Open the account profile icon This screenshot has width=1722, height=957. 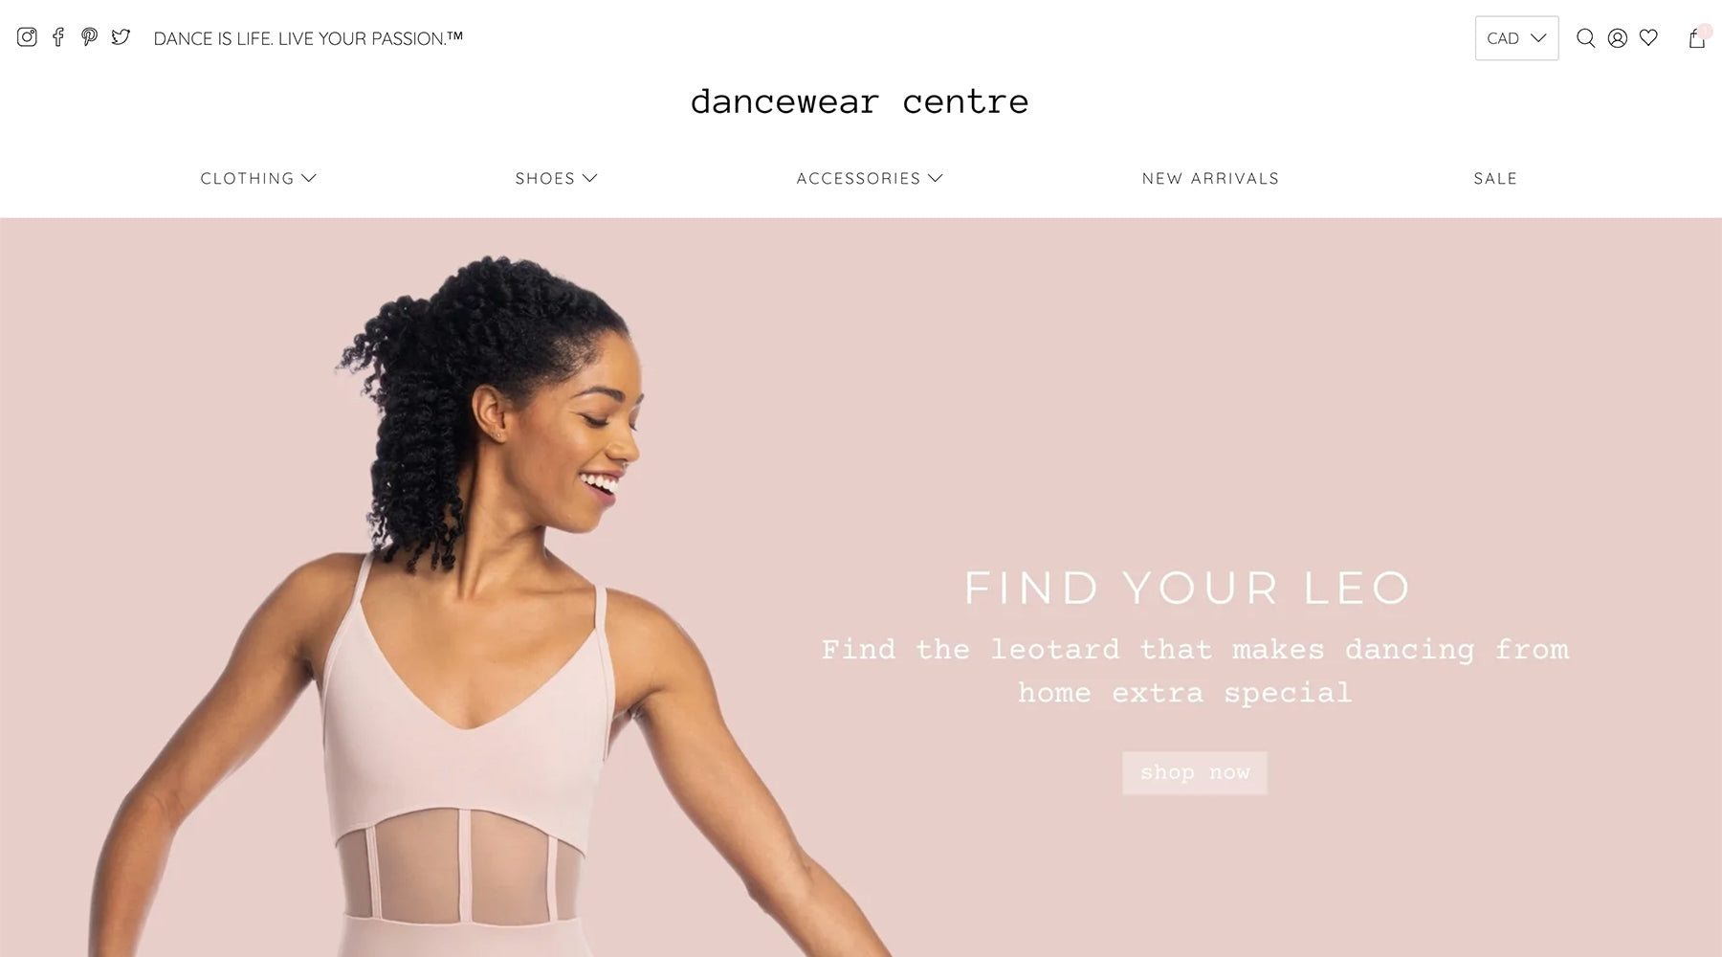1617,38
